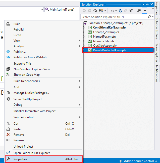Choose Properties at the bottom of context menu
The image size is (160, 163).
[44, 159]
